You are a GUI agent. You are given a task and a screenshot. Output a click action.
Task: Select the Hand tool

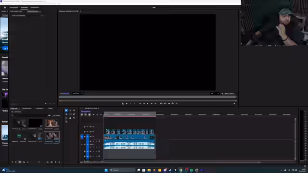click(x=70, y=118)
